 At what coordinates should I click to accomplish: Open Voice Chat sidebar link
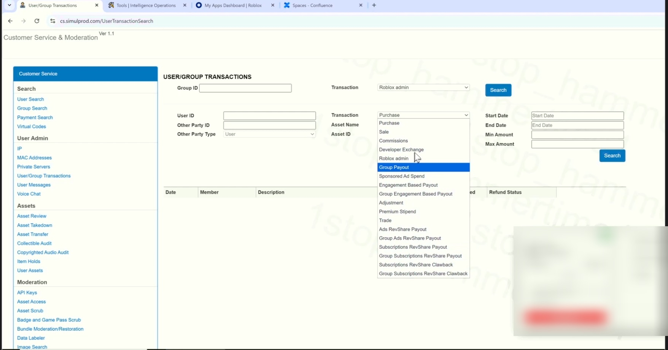click(x=29, y=194)
